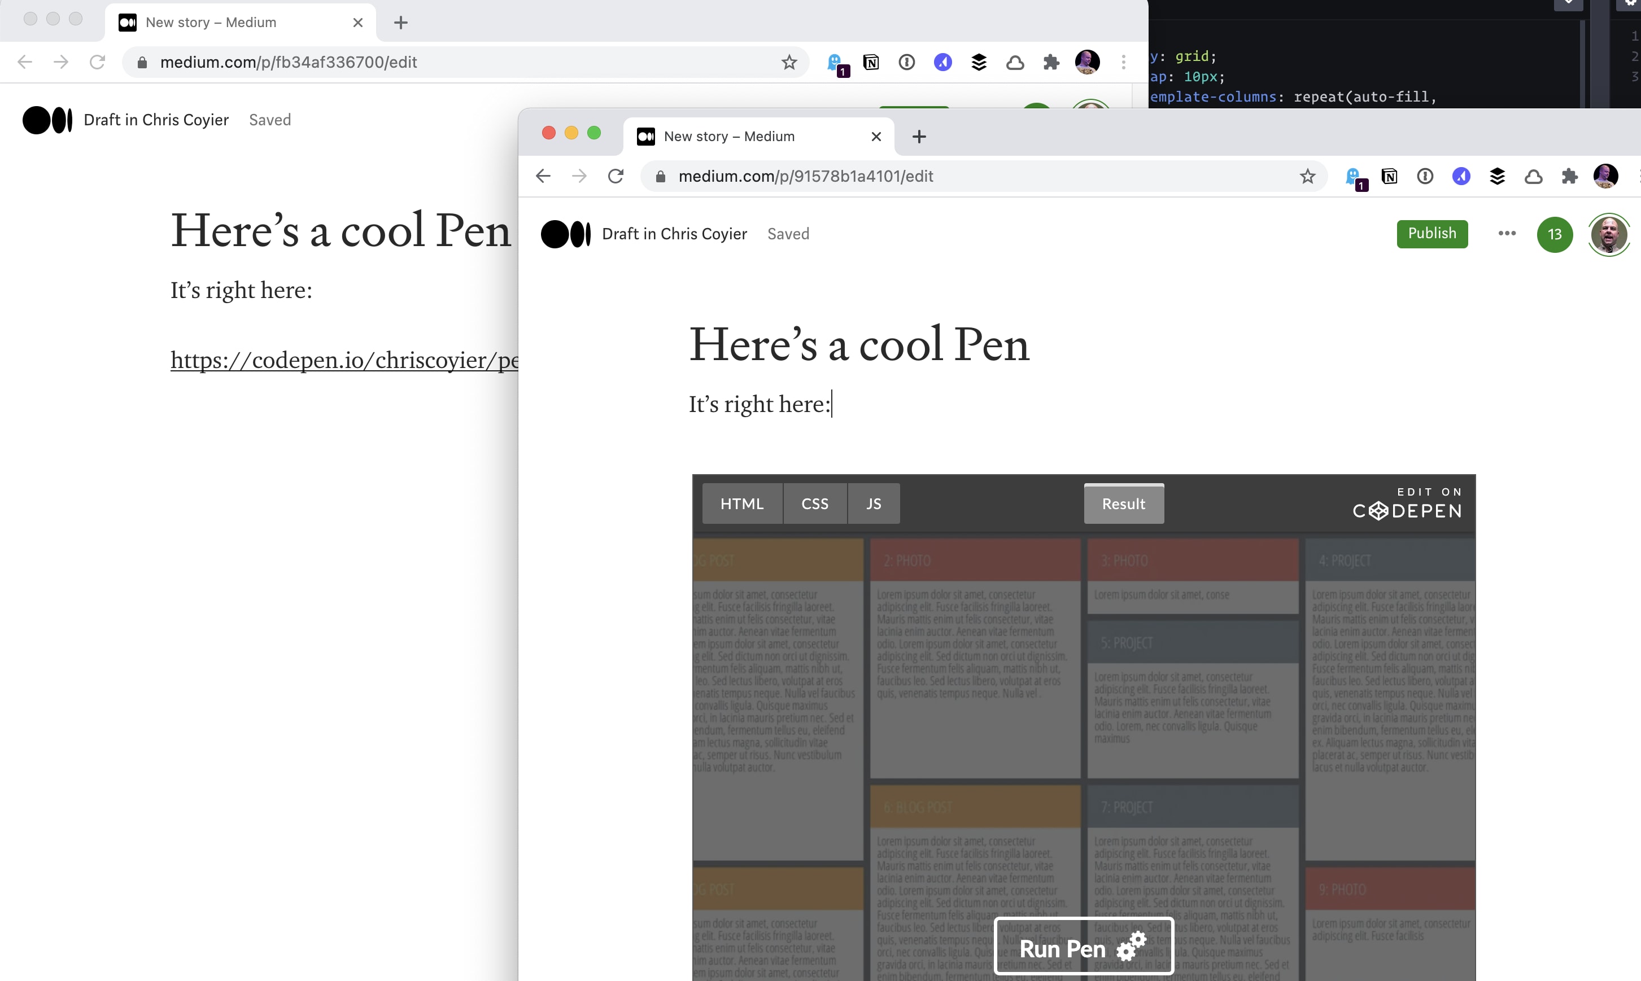The image size is (1641, 981).
Task: Go back in front browser window
Action: point(543,177)
